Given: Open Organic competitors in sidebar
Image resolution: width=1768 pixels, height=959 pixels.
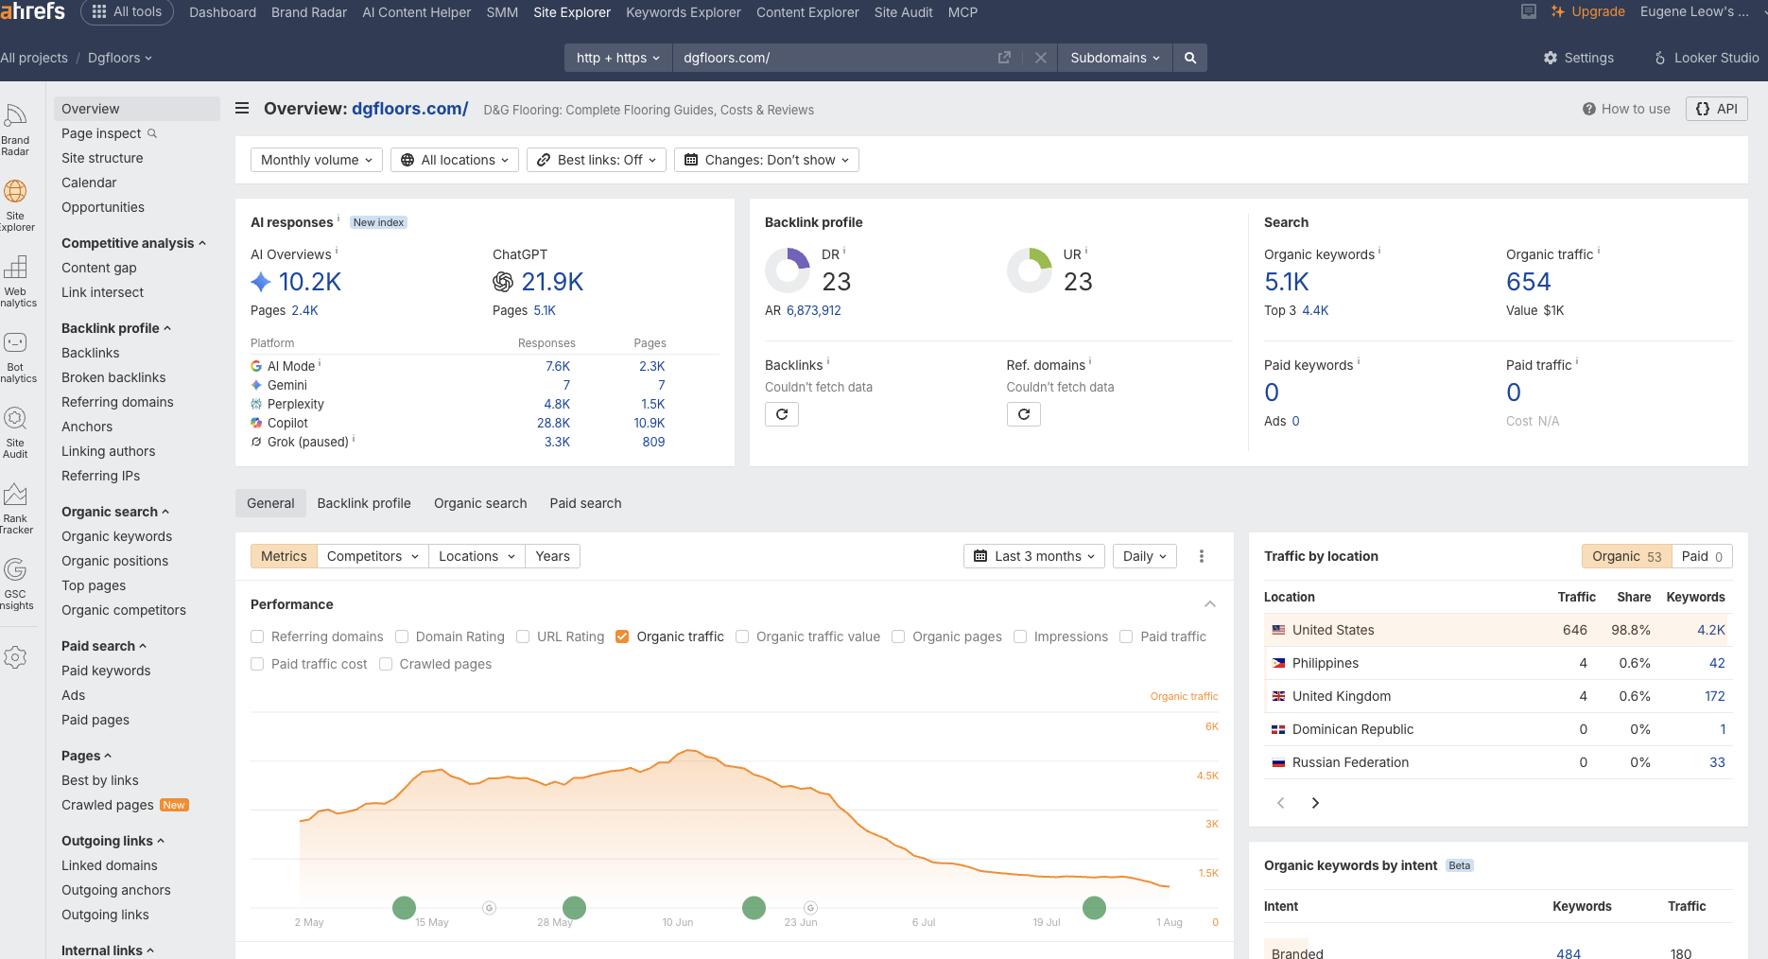Looking at the screenshot, I should (124, 610).
